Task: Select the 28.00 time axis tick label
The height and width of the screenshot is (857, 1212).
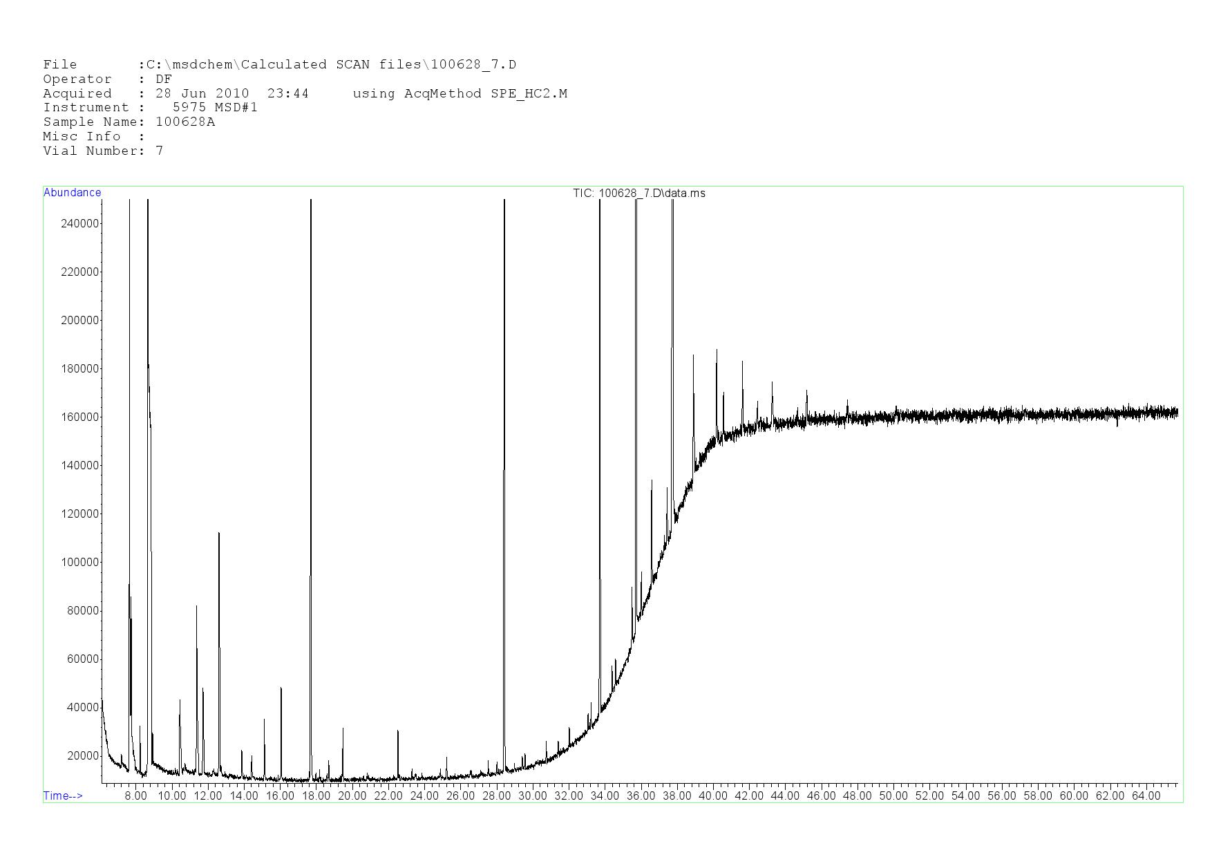Action: click(496, 795)
